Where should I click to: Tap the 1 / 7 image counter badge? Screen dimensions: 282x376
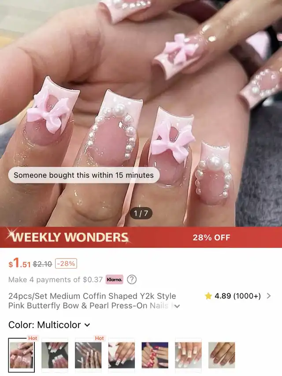coord(141,213)
